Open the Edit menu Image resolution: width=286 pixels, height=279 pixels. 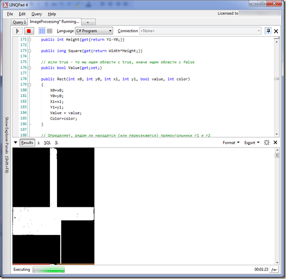point(22,14)
